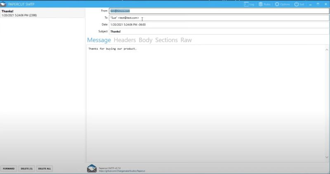Open the Options settings

click(x=282, y=4)
